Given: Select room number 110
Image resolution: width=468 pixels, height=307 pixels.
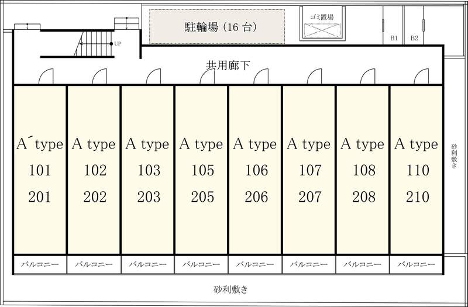Looking at the screenshot, I should pyautogui.click(x=418, y=170).
